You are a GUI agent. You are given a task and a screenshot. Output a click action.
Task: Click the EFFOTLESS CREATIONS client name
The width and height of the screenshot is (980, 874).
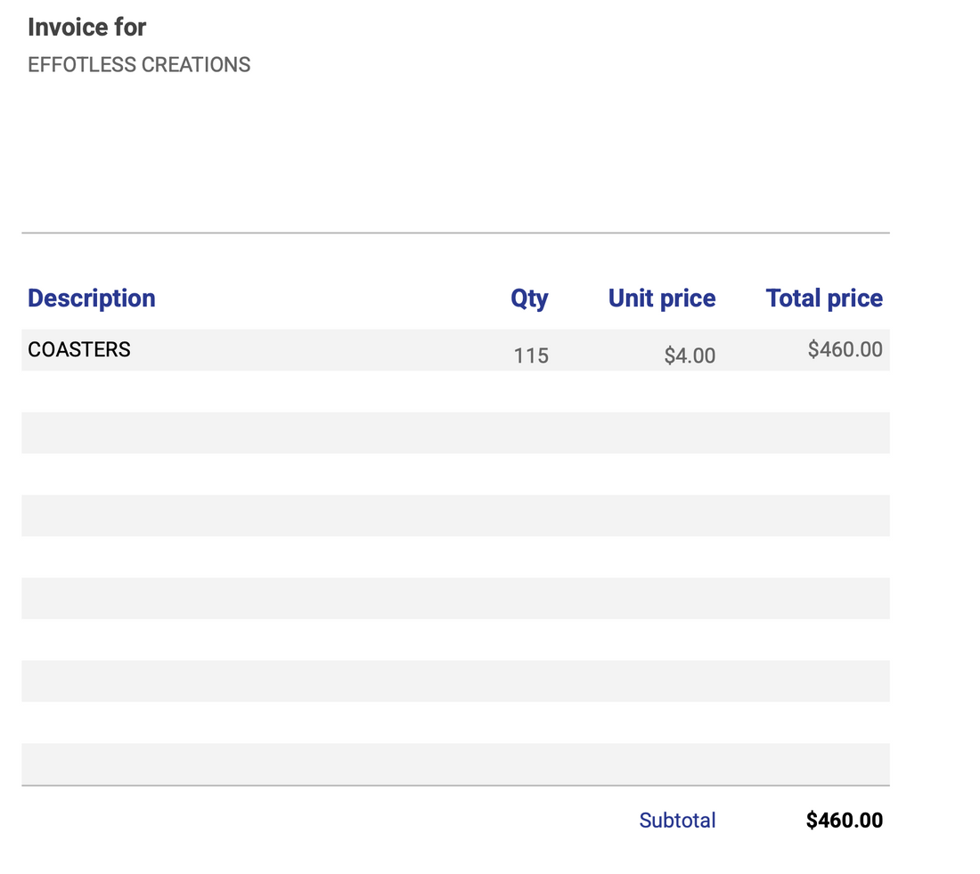tap(139, 65)
